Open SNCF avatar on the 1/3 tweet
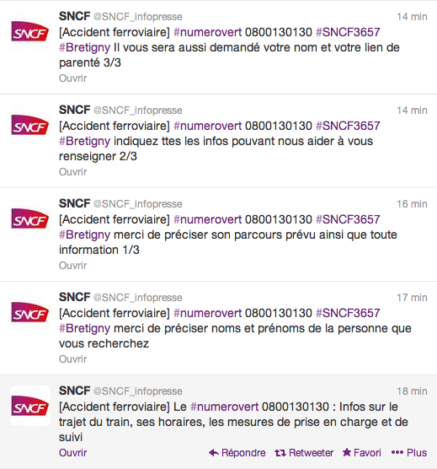 30,218
